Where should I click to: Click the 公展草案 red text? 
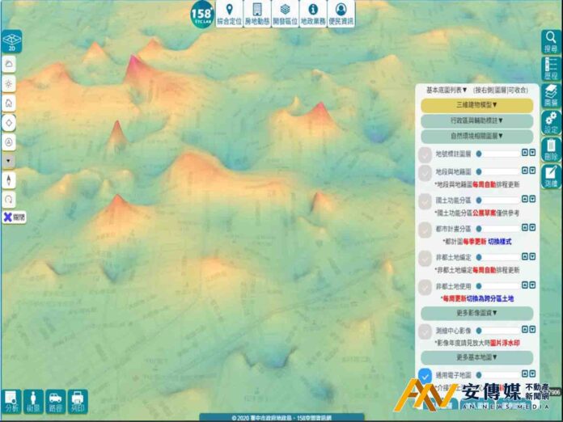click(484, 213)
